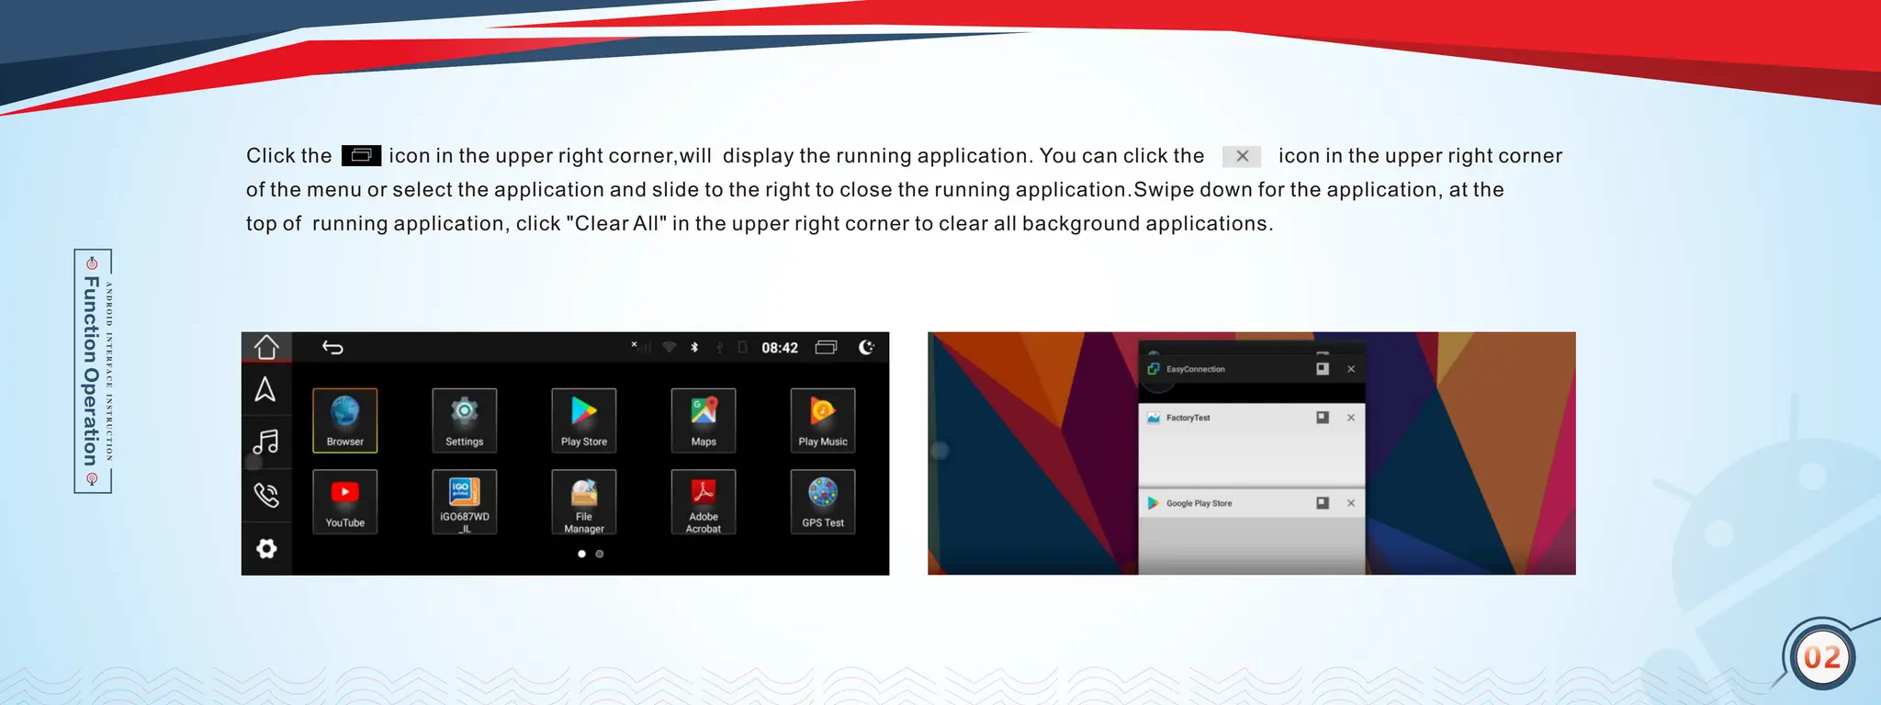Open the sidebar Settings gear
Image resolution: width=1881 pixels, height=705 pixels.
pos(266,549)
